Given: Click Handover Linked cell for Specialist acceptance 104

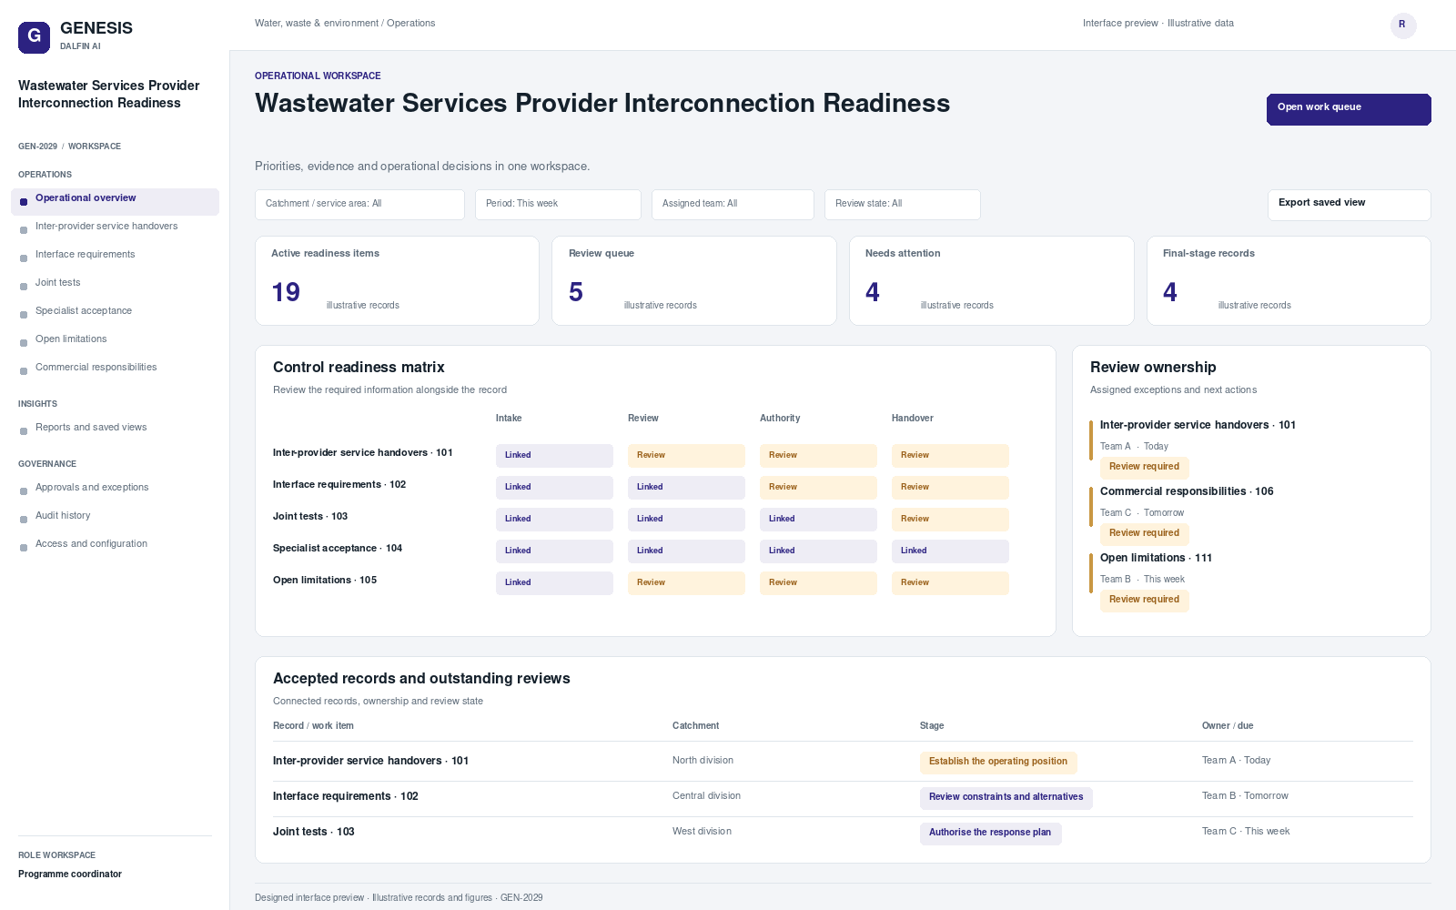Looking at the screenshot, I should tap(950, 551).
